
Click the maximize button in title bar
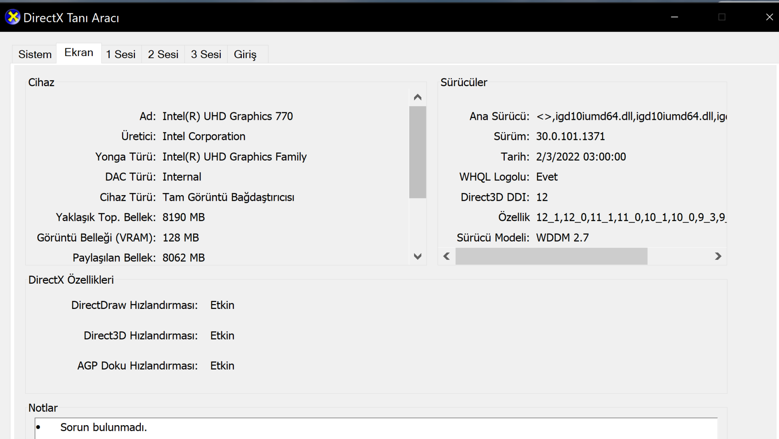pos(722,17)
